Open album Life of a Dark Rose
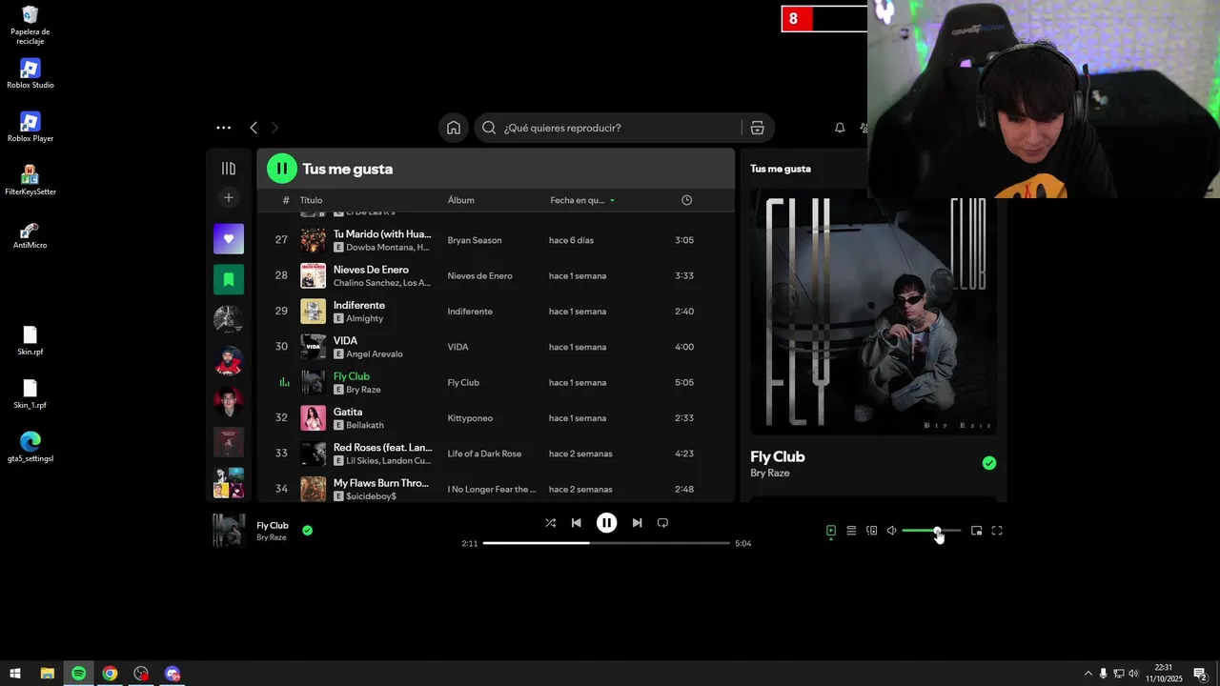The image size is (1220, 686). [484, 454]
